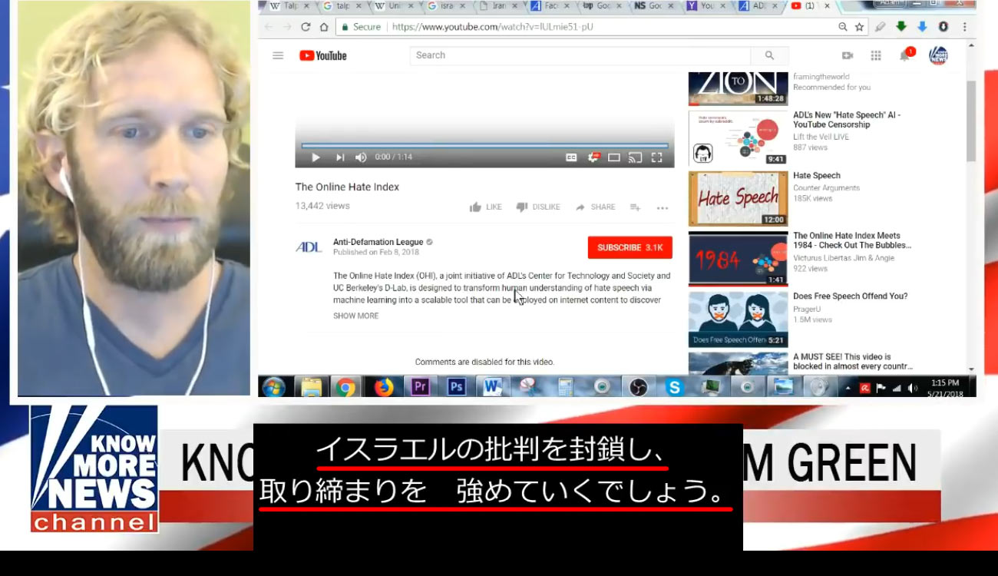The width and height of the screenshot is (998, 576).
Task: Reload the page in Chrome
Action: coord(306,26)
